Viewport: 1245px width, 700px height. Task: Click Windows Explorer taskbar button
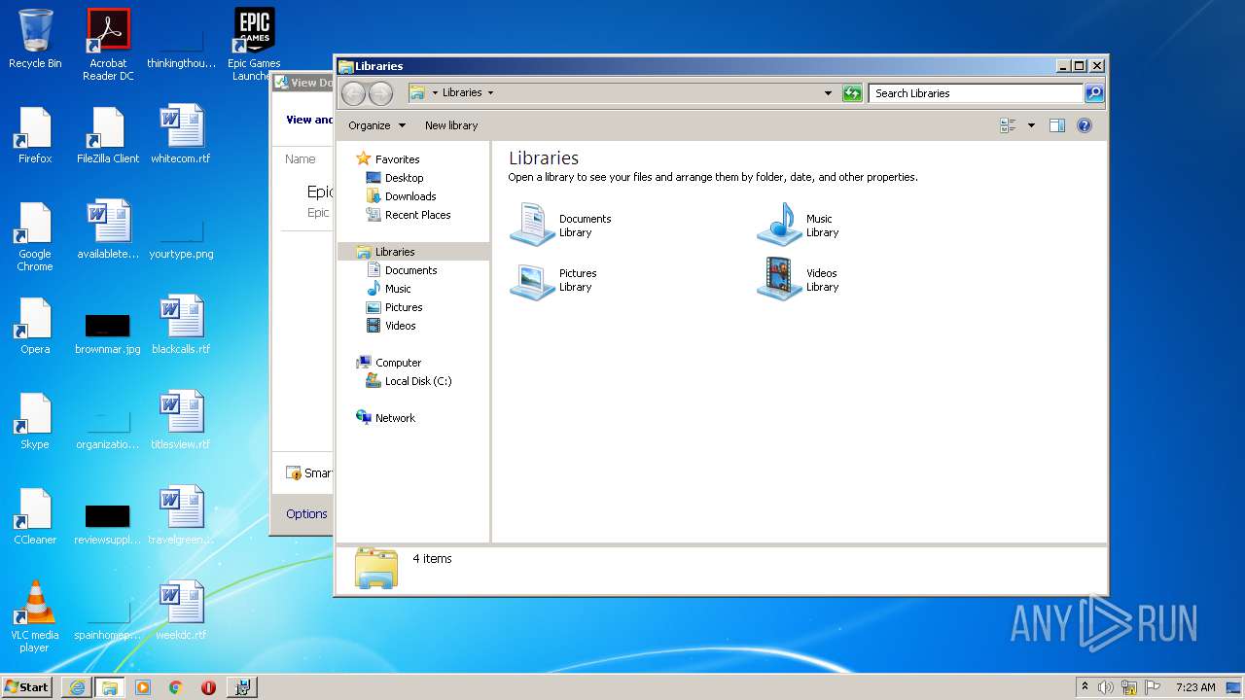110,687
